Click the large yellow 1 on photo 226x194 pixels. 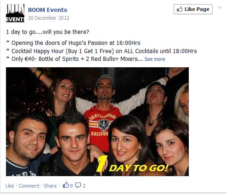102,164
